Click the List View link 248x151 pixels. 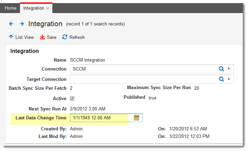click(x=24, y=37)
